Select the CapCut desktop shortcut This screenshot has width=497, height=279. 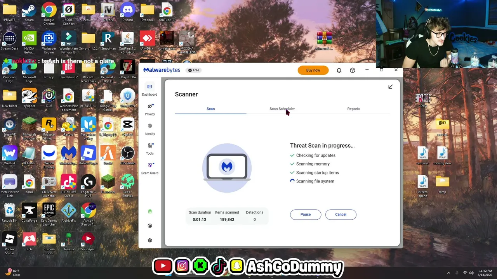pos(127,127)
